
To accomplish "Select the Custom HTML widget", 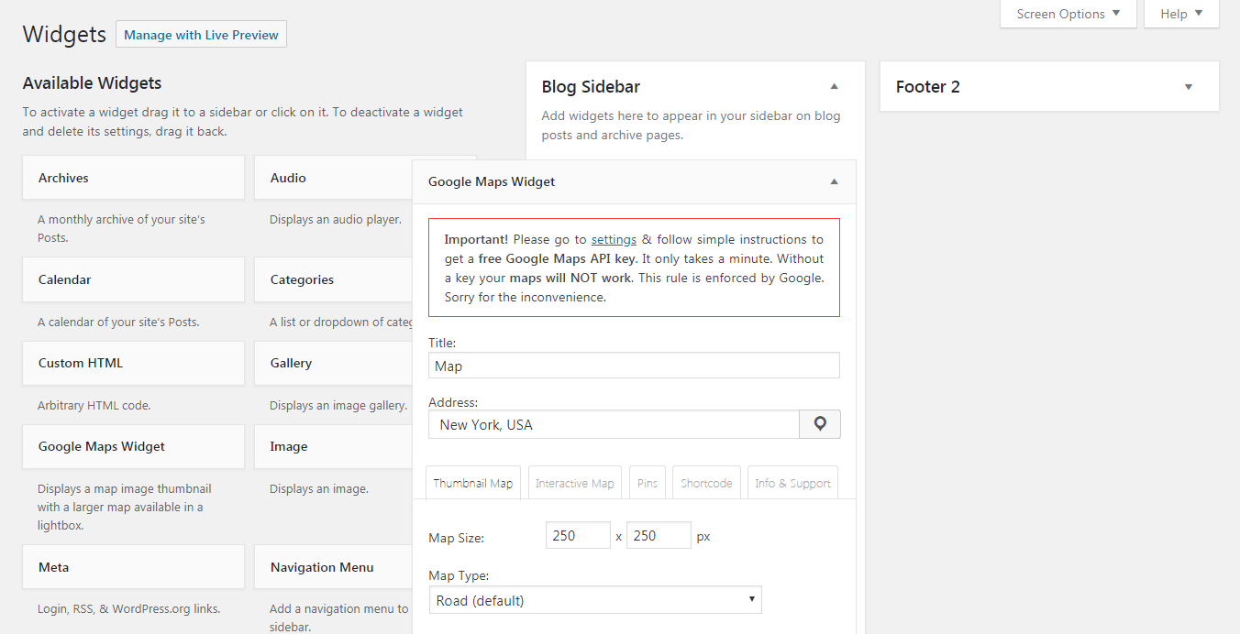I will tap(133, 363).
